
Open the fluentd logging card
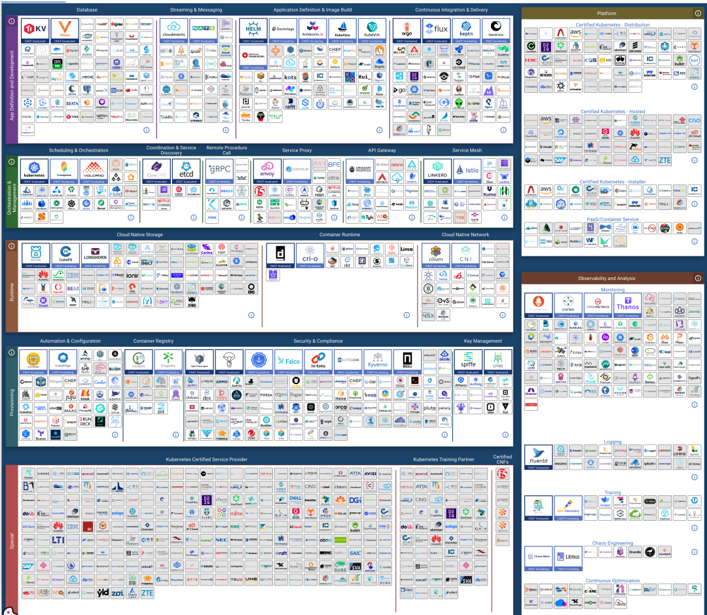[538, 456]
